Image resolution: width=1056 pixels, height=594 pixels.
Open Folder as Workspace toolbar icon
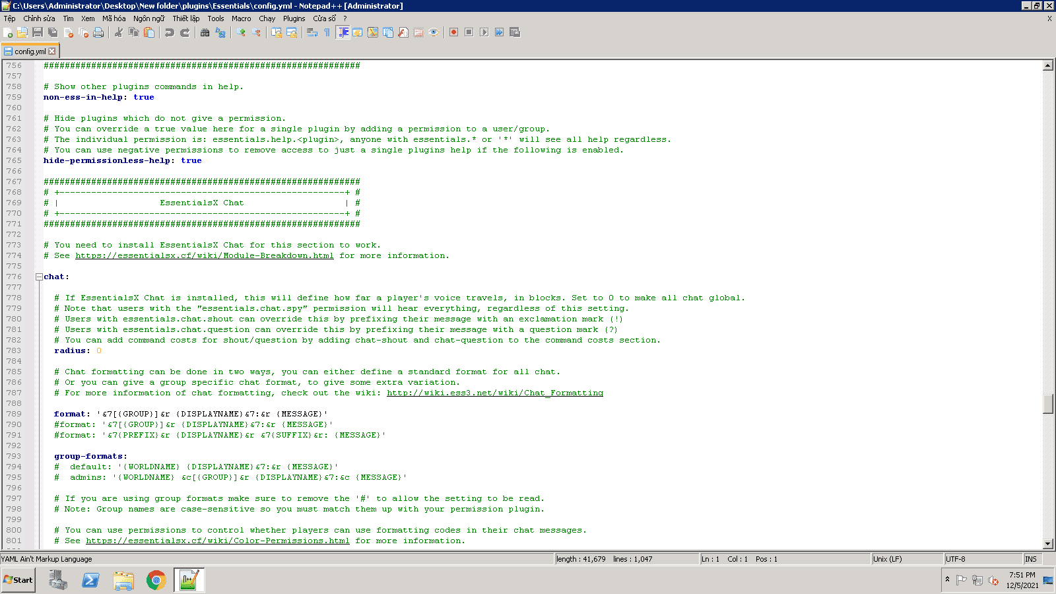418,32
